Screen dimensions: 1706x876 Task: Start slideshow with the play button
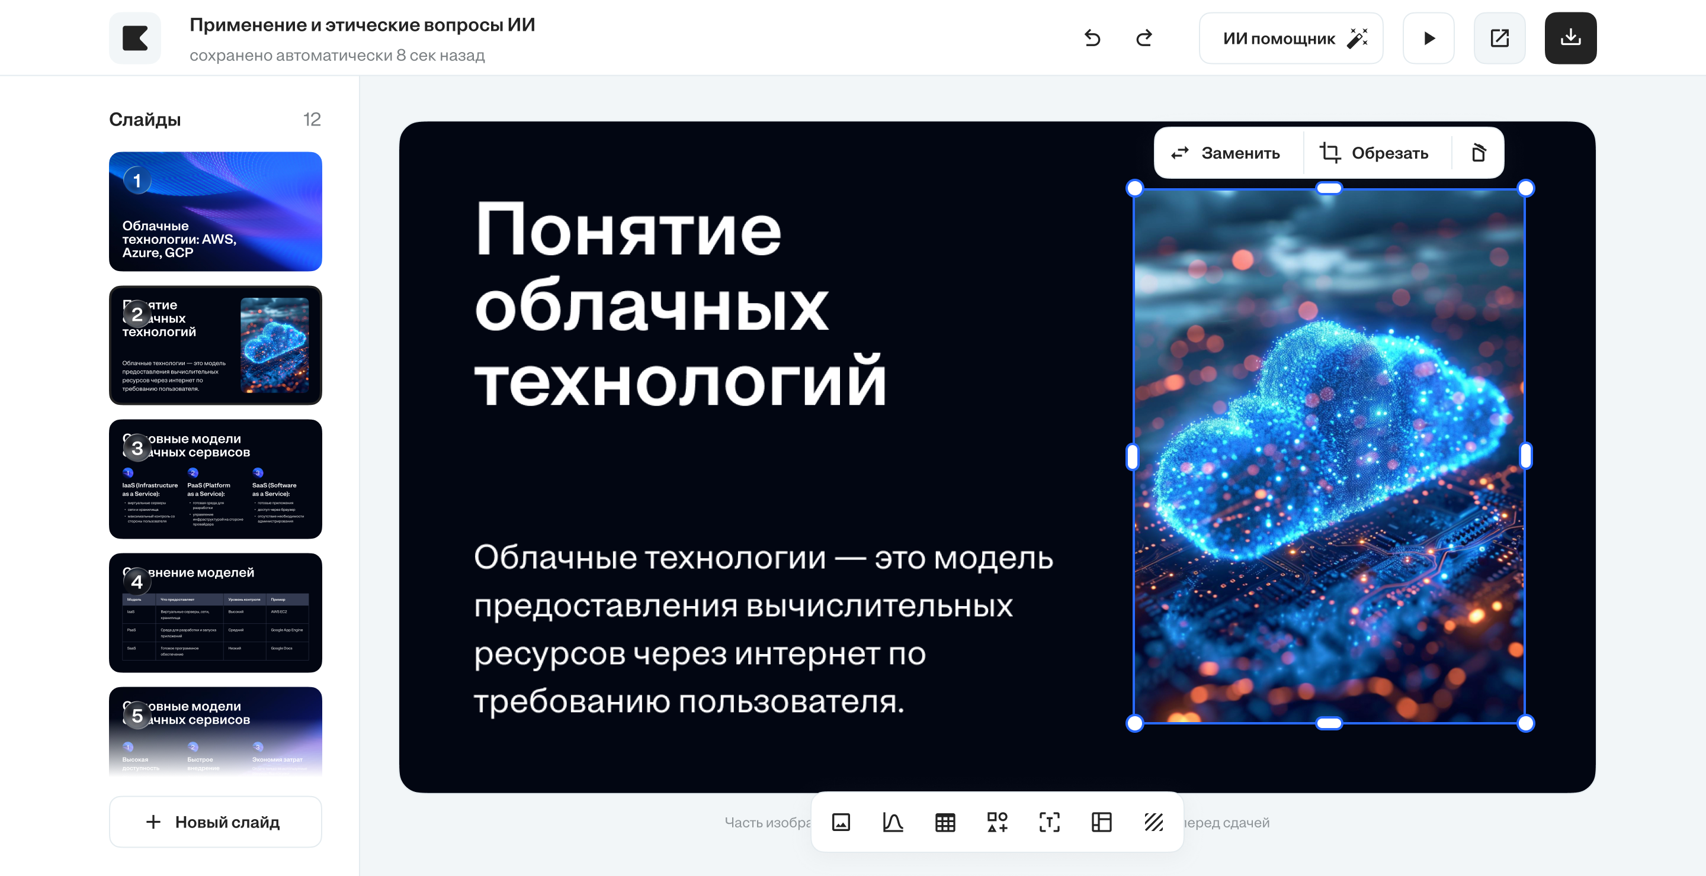1429,38
